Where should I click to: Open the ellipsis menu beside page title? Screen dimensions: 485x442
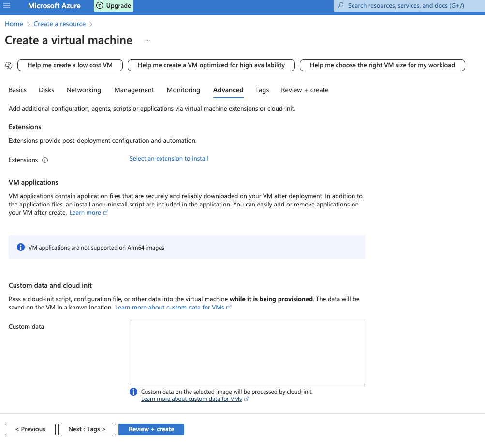(148, 40)
